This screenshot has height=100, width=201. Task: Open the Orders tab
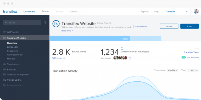(74, 12)
